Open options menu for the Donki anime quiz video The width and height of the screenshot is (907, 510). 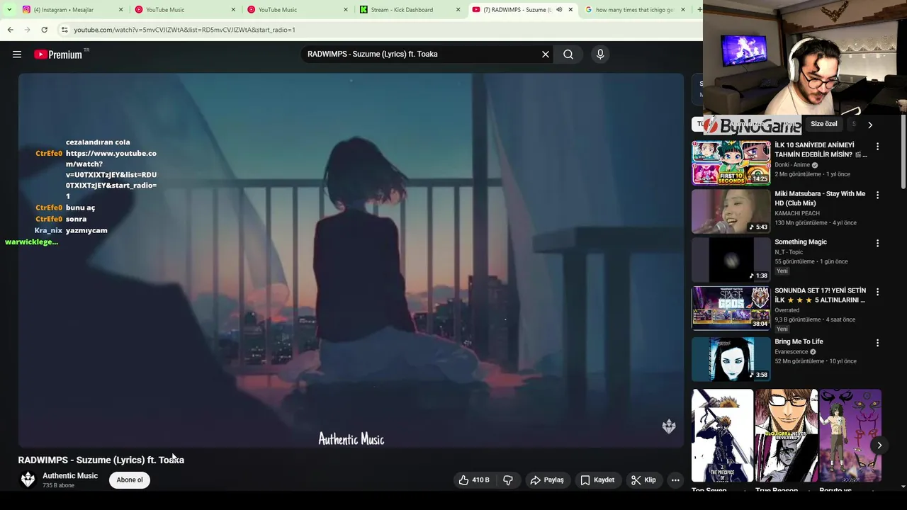click(x=877, y=147)
